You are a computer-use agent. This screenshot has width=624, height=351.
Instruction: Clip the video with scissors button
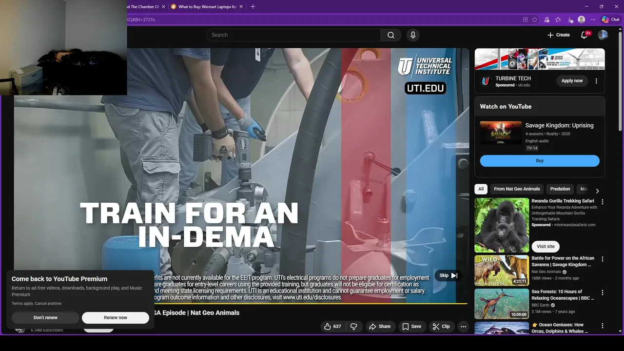pyautogui.click(x=441, y=327)
